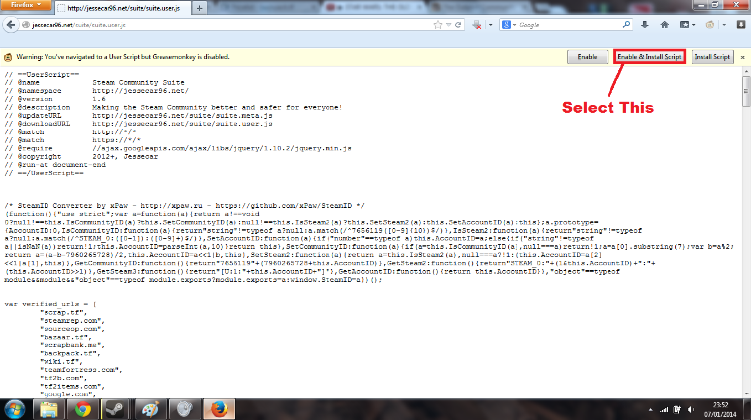Image resolution: width=751 pixels, height=420 pixels.
Task: Click the description text about Steam Community
Action: coord(217,107)
